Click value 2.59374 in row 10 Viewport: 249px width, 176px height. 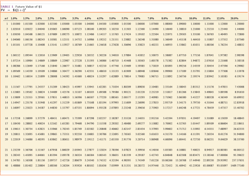[195, 76]
